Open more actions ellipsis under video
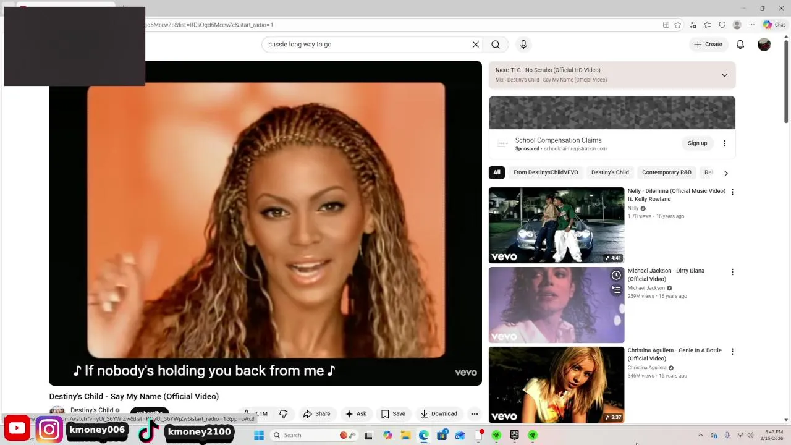 pyautogui.click(x=475, y=414)
